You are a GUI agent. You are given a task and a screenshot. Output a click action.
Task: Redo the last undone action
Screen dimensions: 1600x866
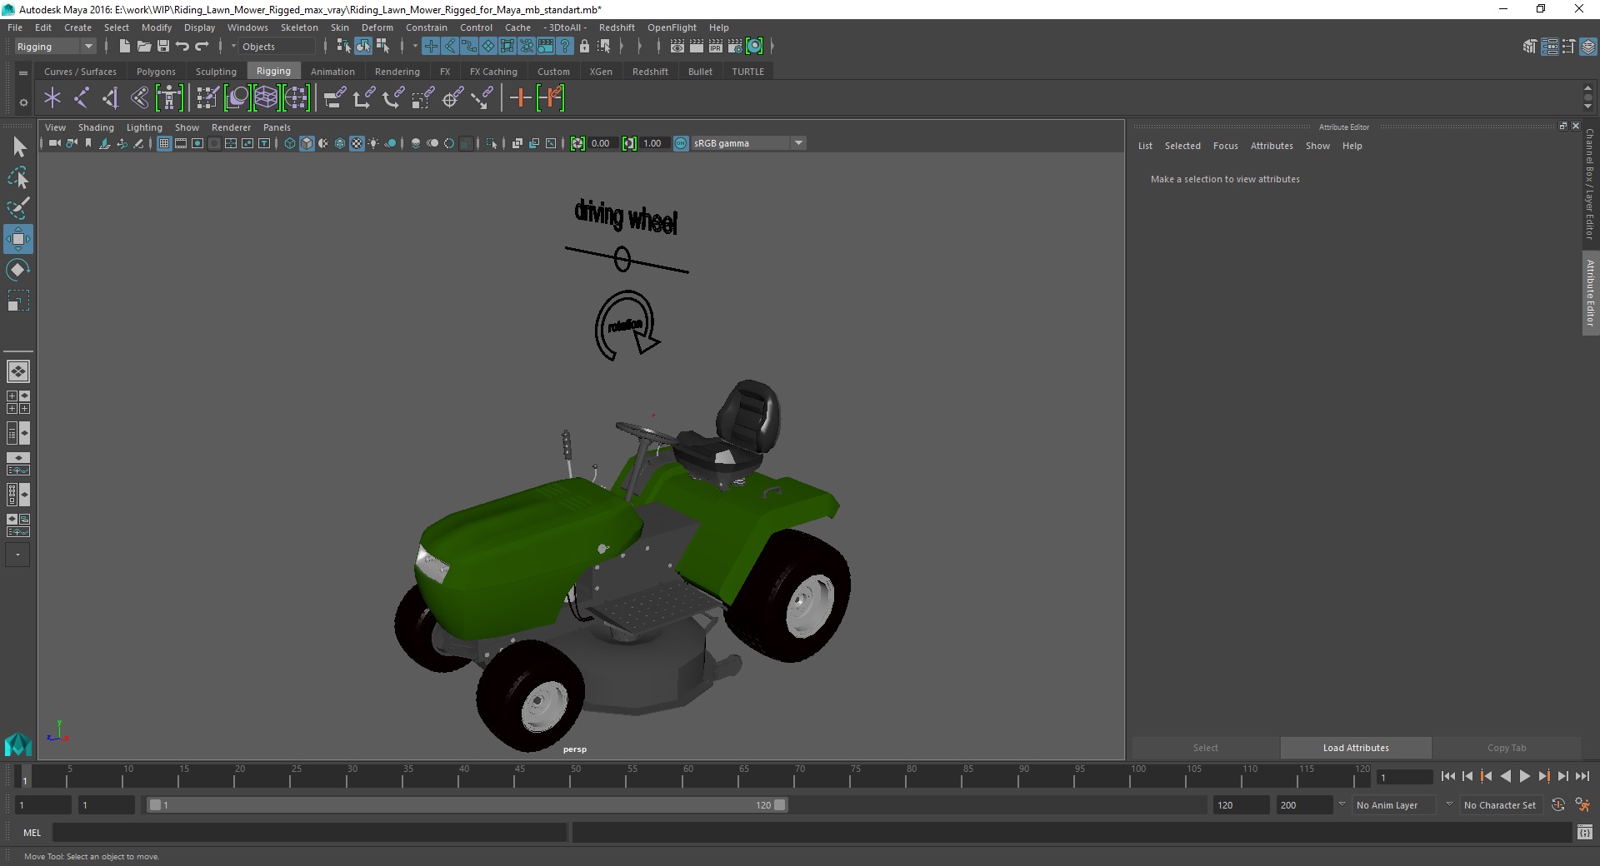click(202, 47)
